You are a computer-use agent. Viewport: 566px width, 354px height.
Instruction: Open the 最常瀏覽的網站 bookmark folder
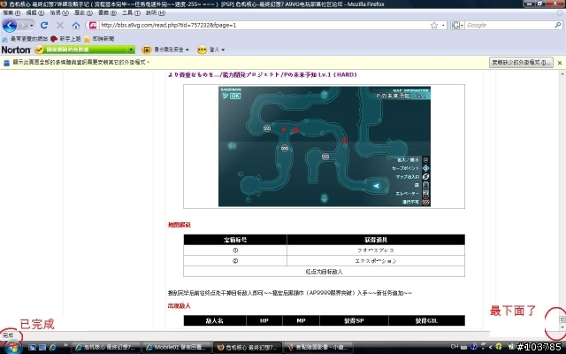pyautogui.click(x=25, y=39)
